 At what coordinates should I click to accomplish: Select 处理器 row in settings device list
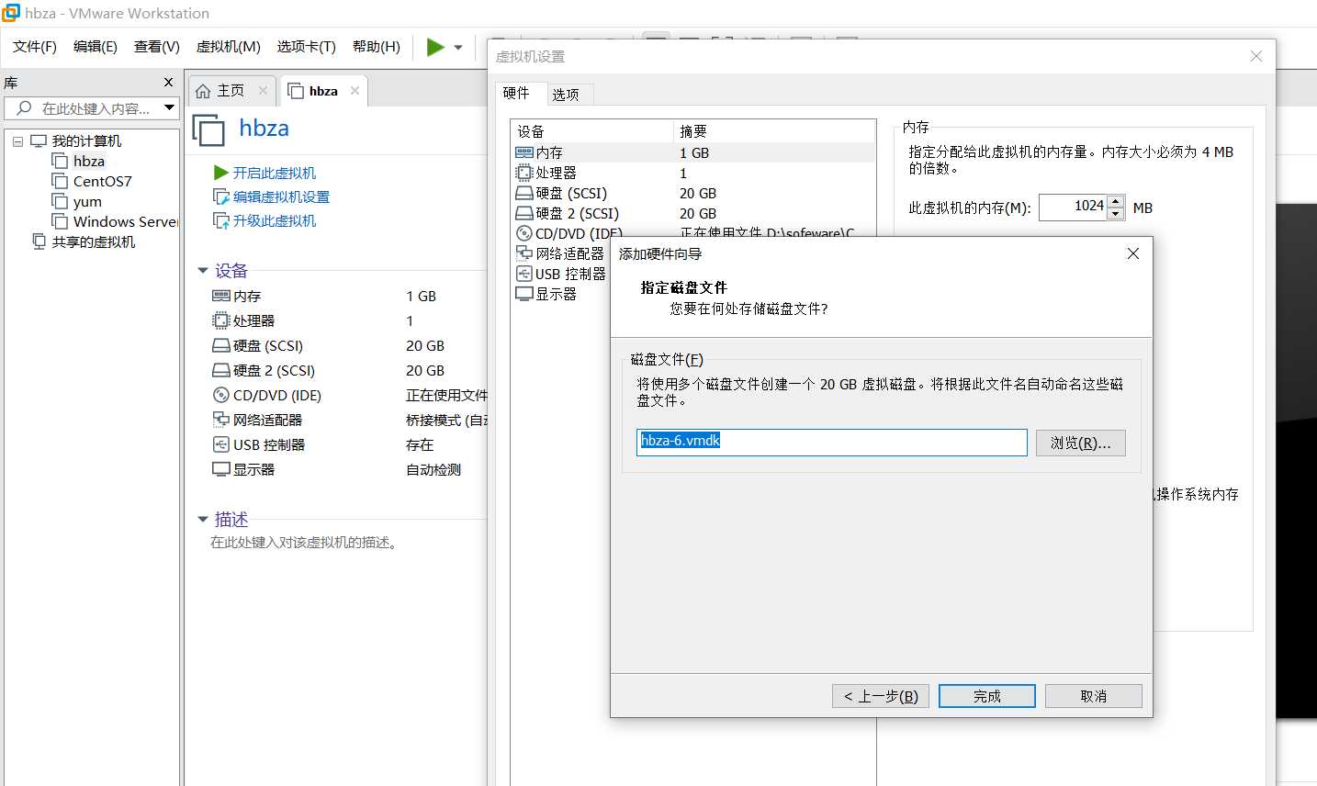click(x=693, y=173)
